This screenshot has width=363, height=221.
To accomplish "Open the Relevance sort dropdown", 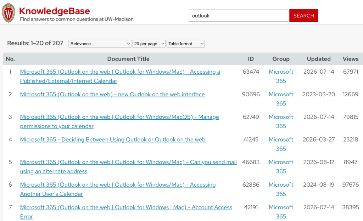I will tap(100, 44).
